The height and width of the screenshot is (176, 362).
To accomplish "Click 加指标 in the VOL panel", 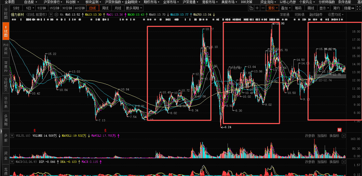I will coord(322,136).
